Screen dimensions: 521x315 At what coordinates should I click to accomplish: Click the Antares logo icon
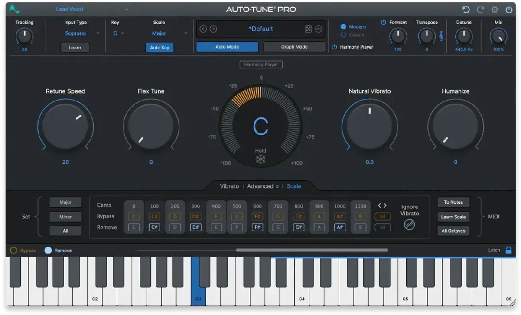click(x=14, y=9)
